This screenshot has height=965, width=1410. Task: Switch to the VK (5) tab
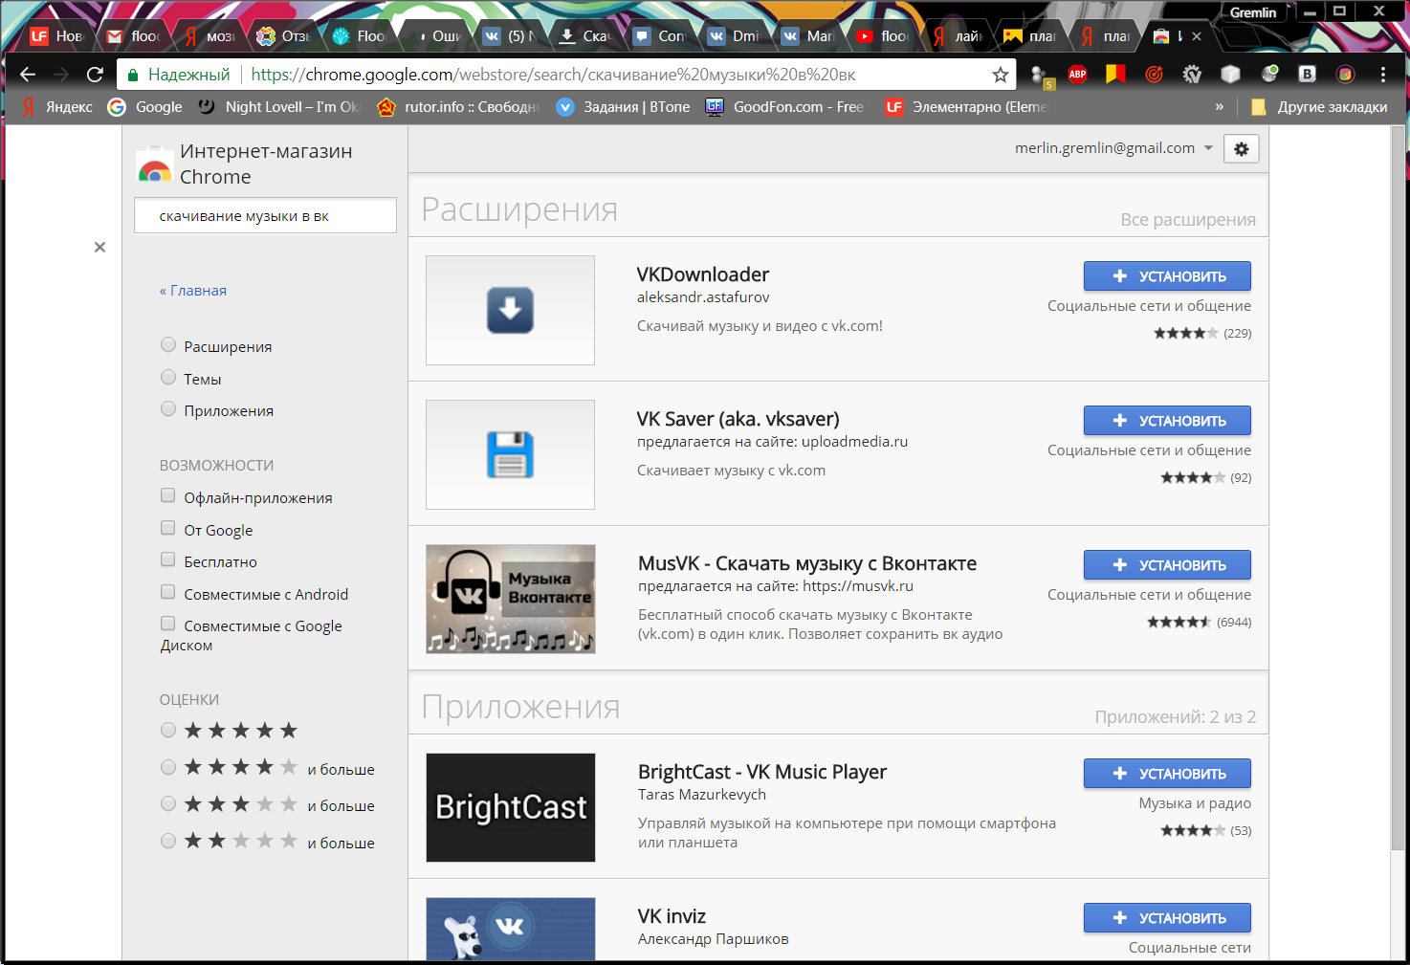click(x=510, y=36)
